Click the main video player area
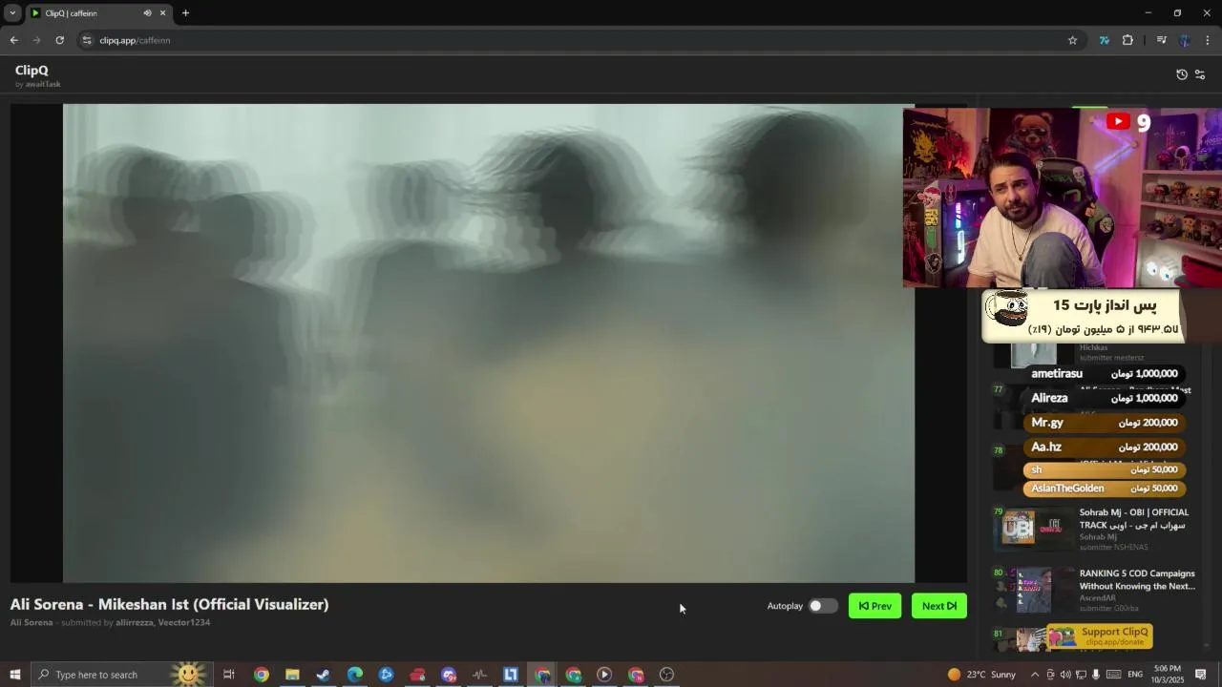The height and width of the screenshot is (687, 1222). pos(489,343)
